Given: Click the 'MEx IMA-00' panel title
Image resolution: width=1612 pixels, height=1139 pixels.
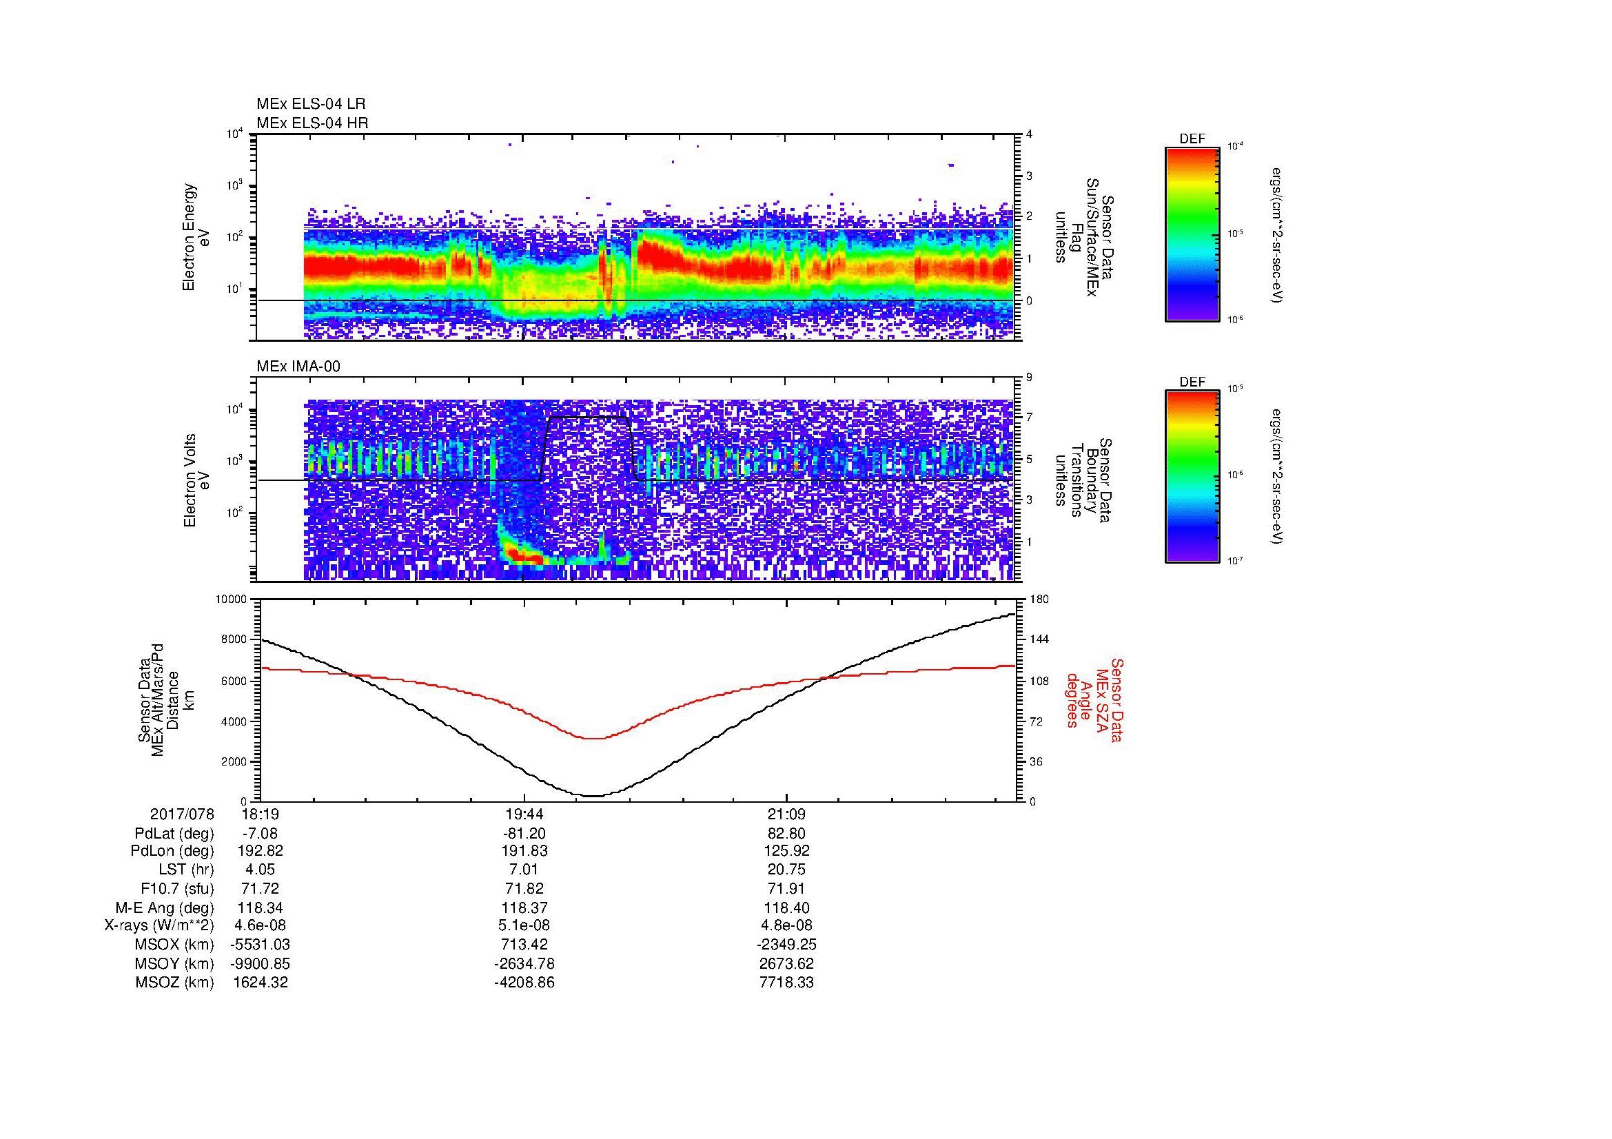Looking at the screenshot, I should pos(298,367).
